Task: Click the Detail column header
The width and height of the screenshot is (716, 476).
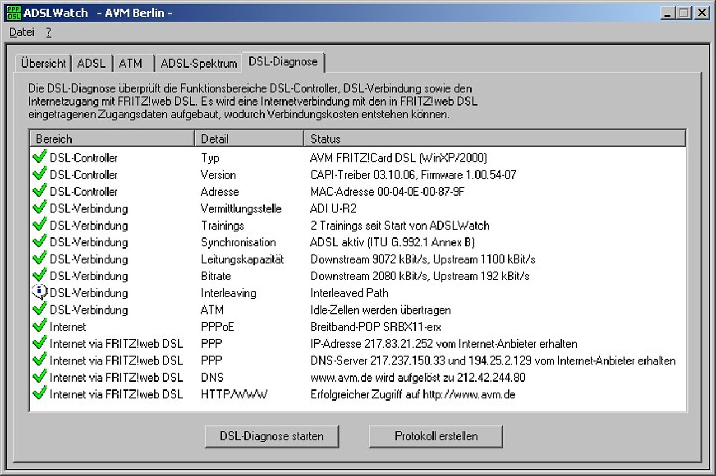Action: click(249, 139)
